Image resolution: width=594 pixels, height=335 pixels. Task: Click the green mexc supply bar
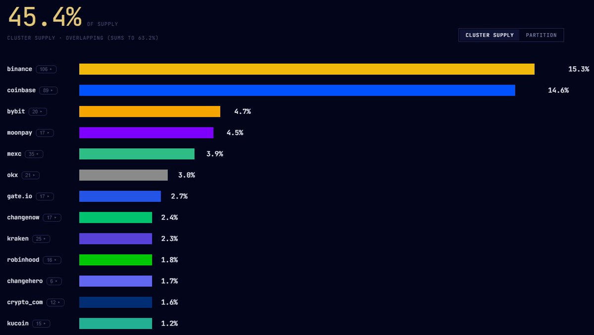coord(137,154)
